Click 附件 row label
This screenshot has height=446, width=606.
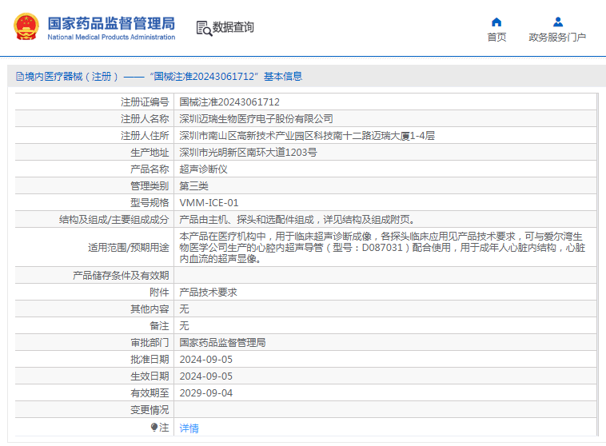(160, 293)
